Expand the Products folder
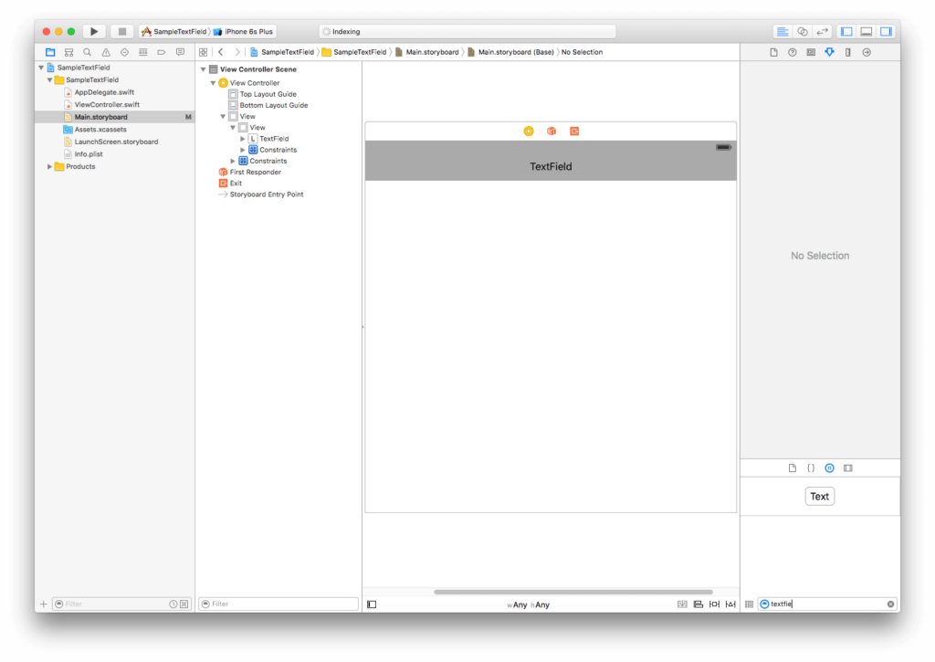The width and height of the screenshot is (935, 662). 49,167
